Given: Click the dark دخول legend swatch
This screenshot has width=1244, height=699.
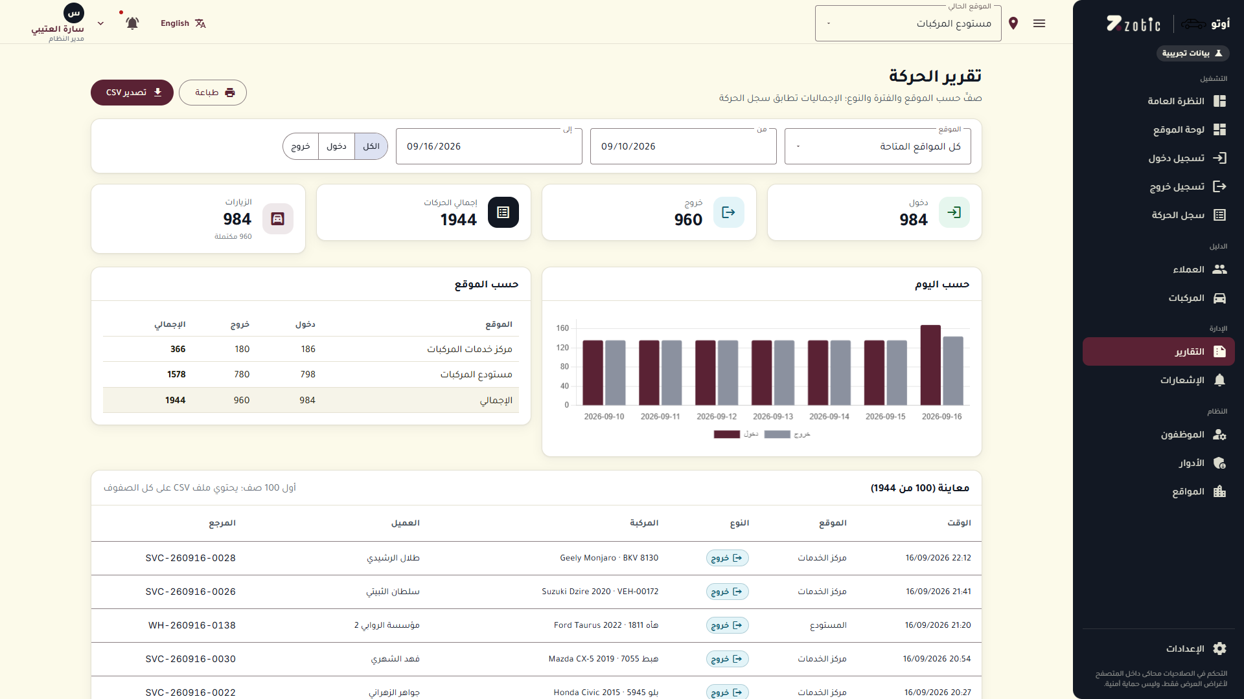Looking at the screenshot, I should pos(726,434).
